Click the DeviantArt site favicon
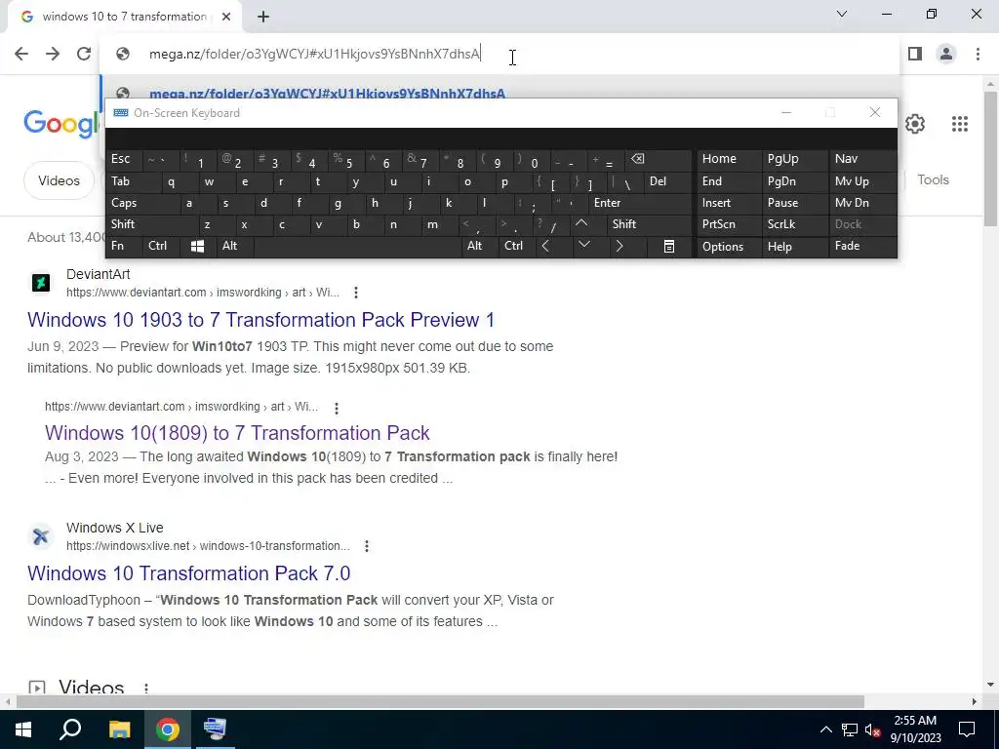The image size is (999, 749). click(41, 283)
